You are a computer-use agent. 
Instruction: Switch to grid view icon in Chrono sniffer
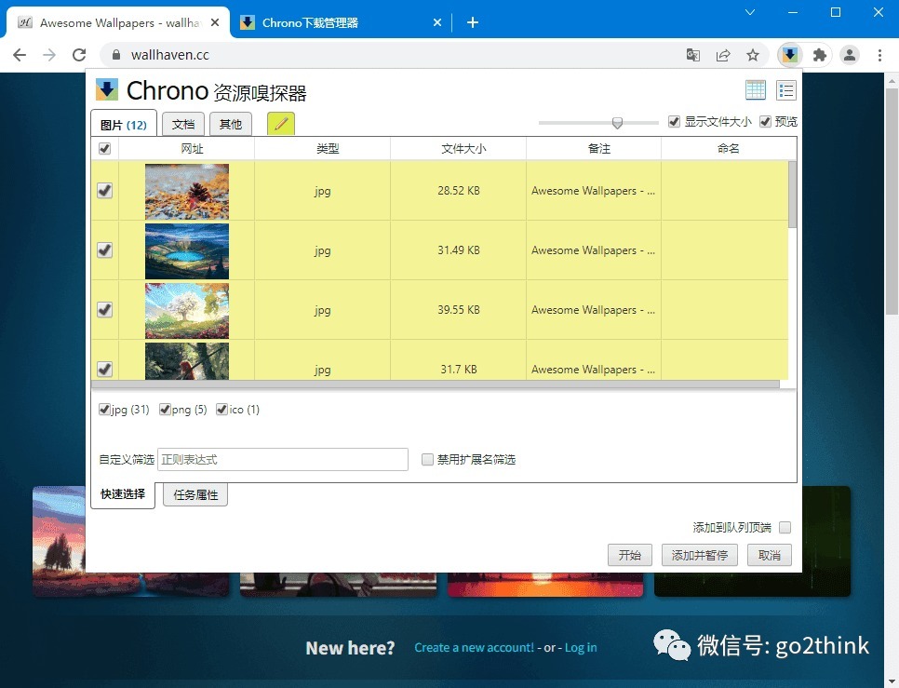click(x=755, y=90)
